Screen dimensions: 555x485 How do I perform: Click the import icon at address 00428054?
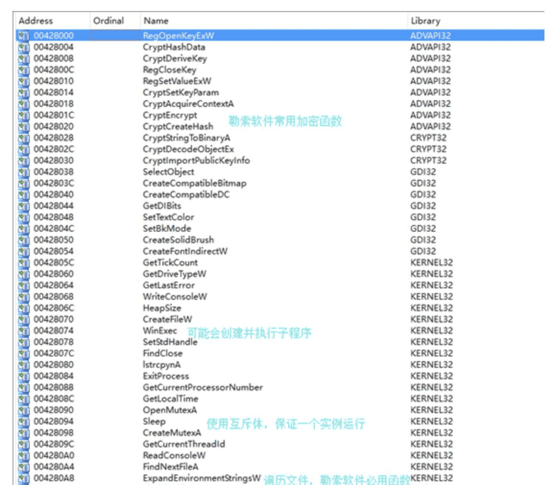coord(24,251)
